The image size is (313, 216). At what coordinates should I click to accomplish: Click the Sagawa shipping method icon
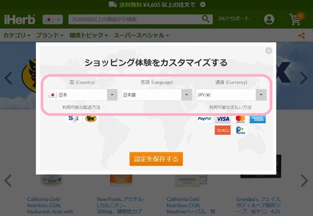click(74, 118)
